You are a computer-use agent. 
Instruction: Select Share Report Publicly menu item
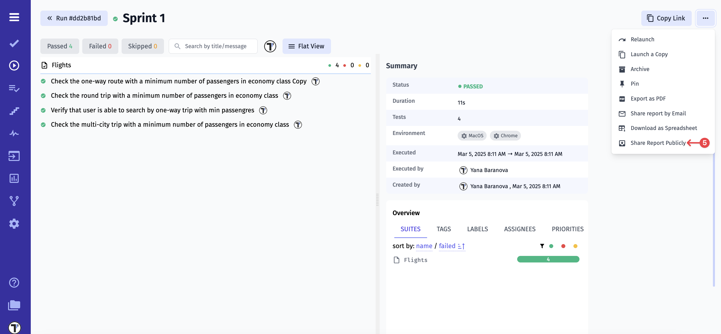pos(658,143)
